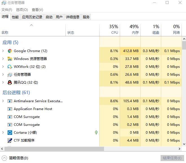Select the Antimalware Service Executable icon
Viewport: 186px width, 163px height.
click(10, 101)
